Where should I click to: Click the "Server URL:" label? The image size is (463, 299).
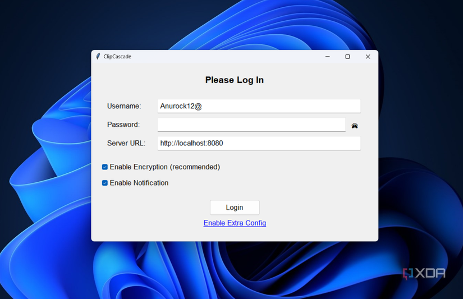pos(126,143)
